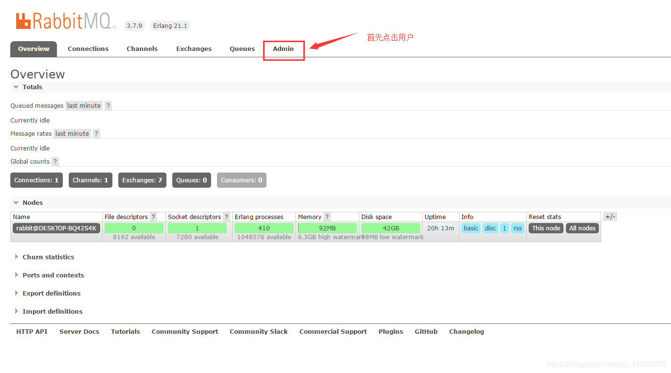Open Community Slack link
The height and width of the screenshot is (373, 671).
click(259, 331)
